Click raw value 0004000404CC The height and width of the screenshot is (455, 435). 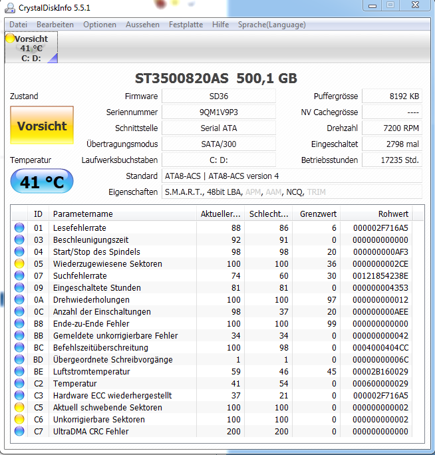(x=380, y=347)
